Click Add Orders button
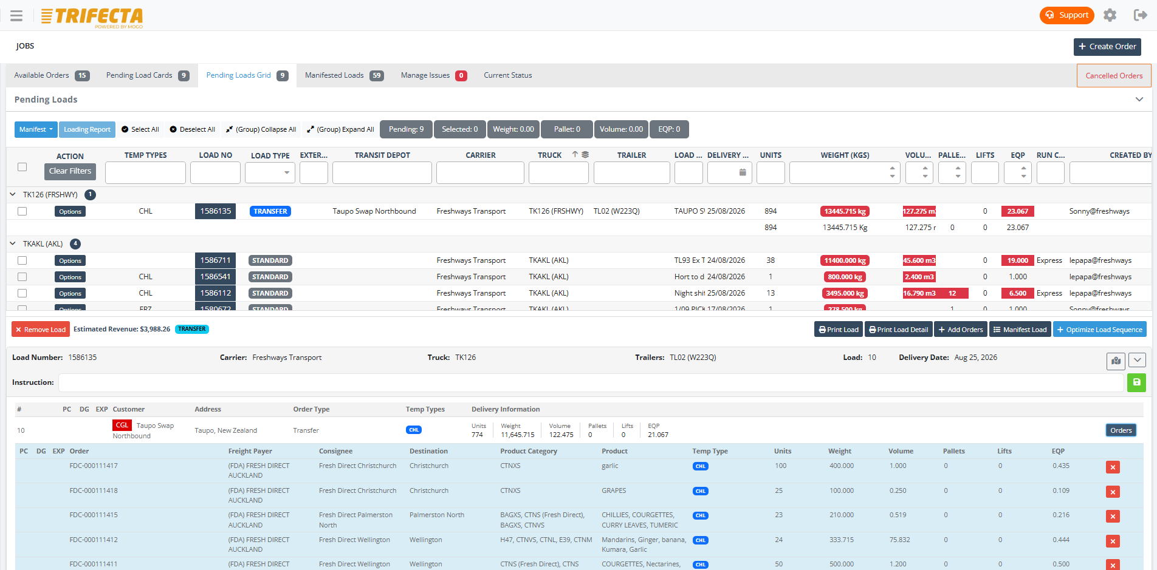Viewport: 1157px width, 570px height. tap(961, 330)
